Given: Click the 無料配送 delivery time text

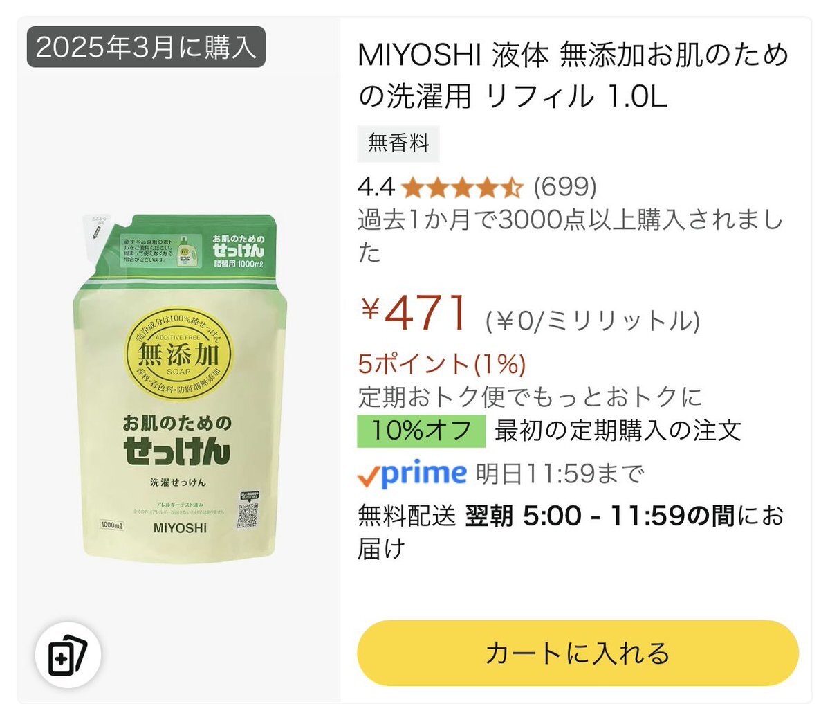Looking at the screenshot, I should tap(571, 532).
